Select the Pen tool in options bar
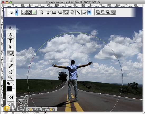 [42, 12]
